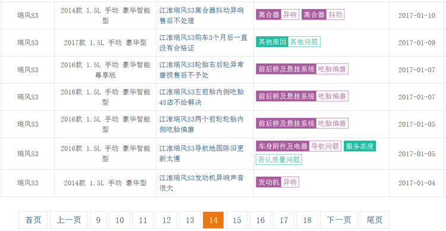Jump to first page 首页

[33, 220]
